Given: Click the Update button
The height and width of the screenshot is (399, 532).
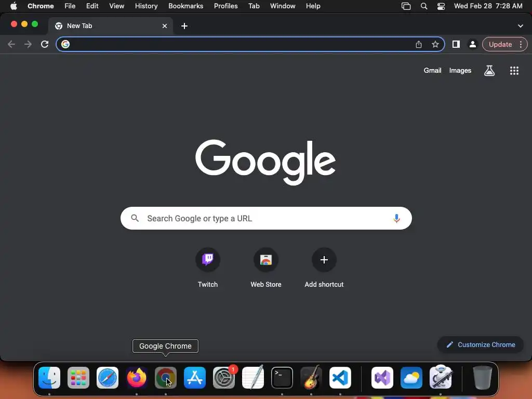Looking at the screenshot, I should 500,44.
